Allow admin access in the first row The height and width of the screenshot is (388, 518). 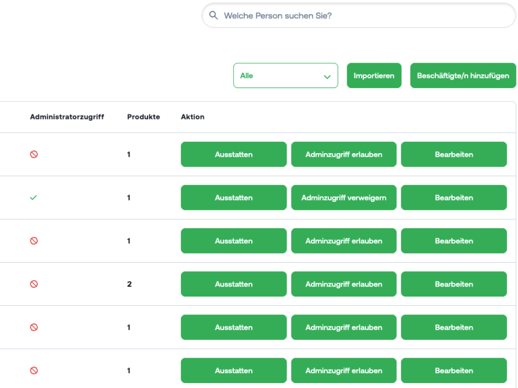coord(344,154)
